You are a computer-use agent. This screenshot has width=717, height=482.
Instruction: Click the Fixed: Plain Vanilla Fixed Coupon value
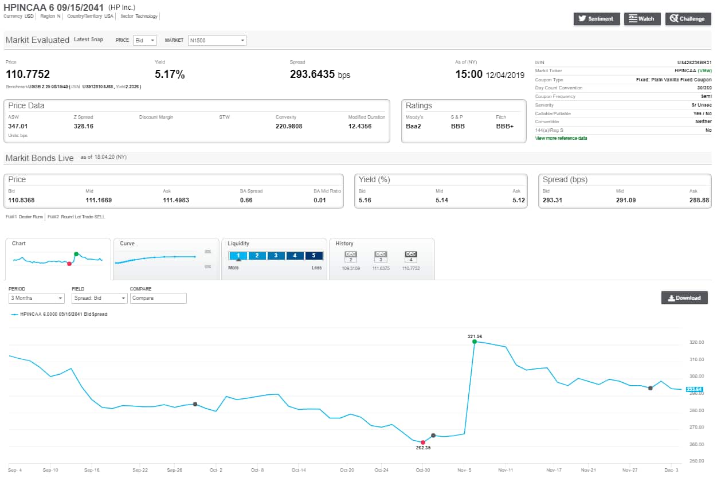pos(674,80)
